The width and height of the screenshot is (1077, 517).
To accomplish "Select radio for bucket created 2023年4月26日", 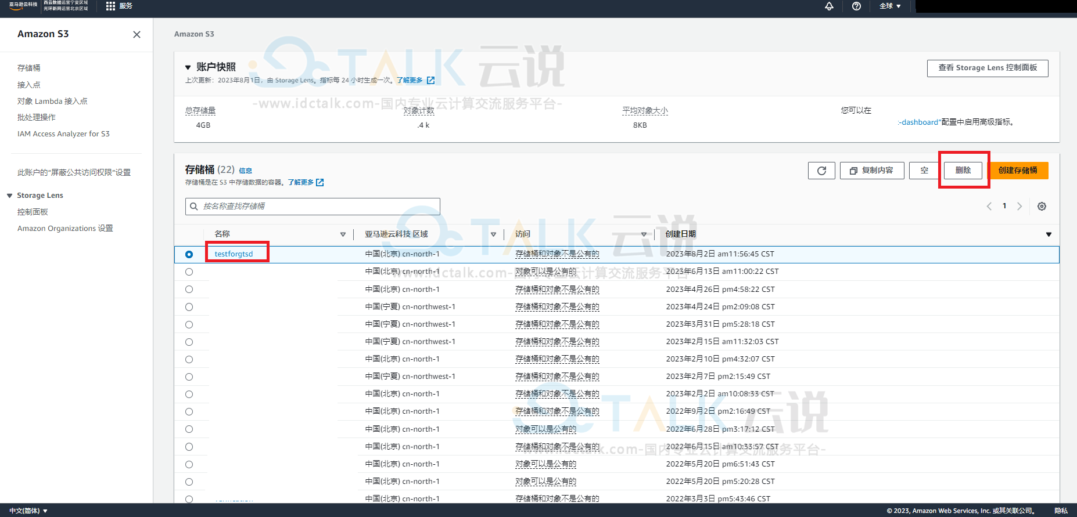I will 189,289.
